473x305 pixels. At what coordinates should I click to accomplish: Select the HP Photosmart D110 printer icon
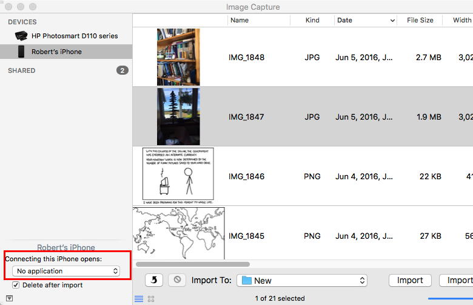21,36
